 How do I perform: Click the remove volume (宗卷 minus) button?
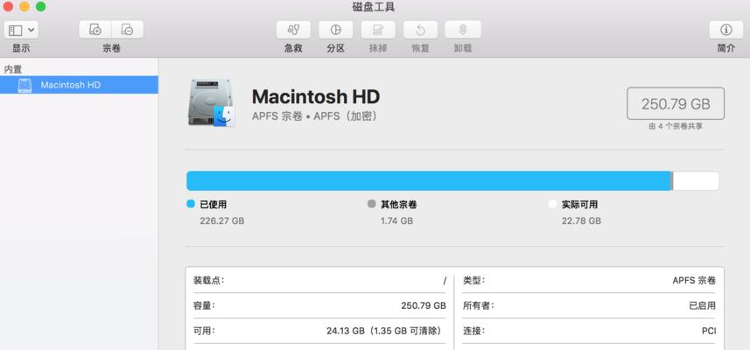pyautogui.click(x=127, y=30)
